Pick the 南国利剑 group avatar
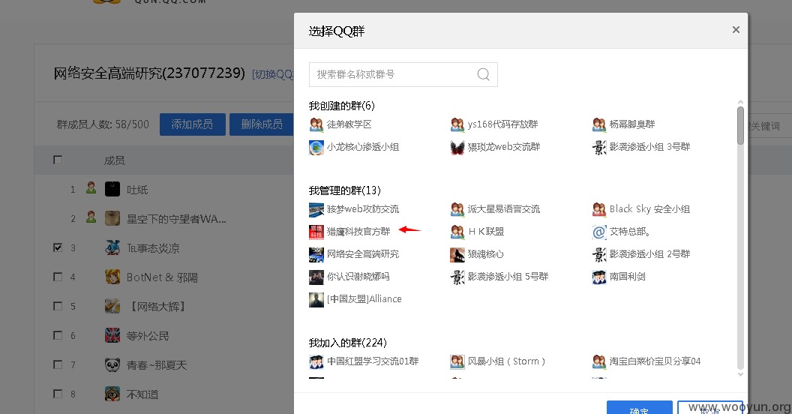The height and width of the screenshot is (414, 792). click(x=599, y=277)
